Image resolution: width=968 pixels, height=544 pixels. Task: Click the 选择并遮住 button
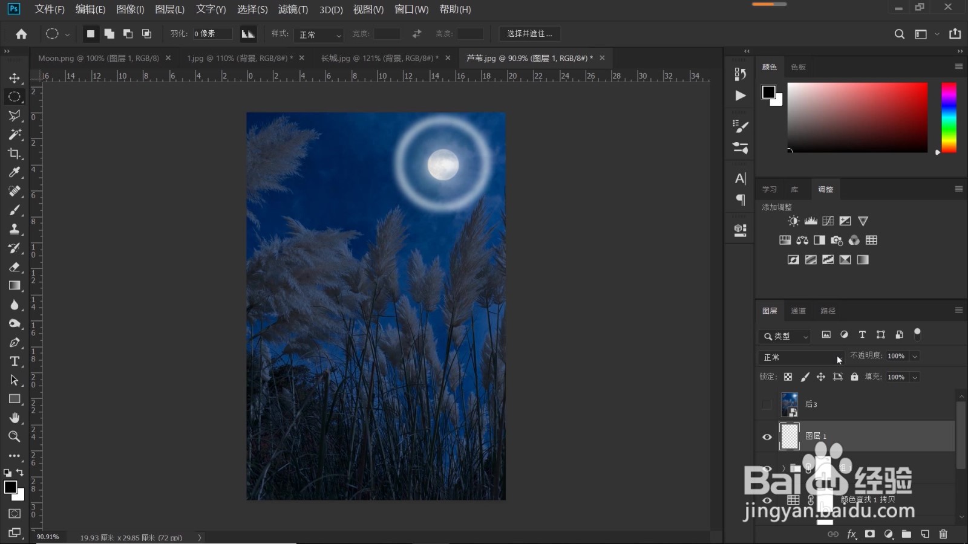tap(529, 34)
